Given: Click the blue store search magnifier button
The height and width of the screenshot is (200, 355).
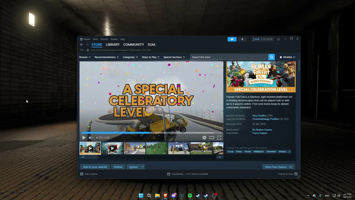Looking at the screenshot, I should pos(272,57).
